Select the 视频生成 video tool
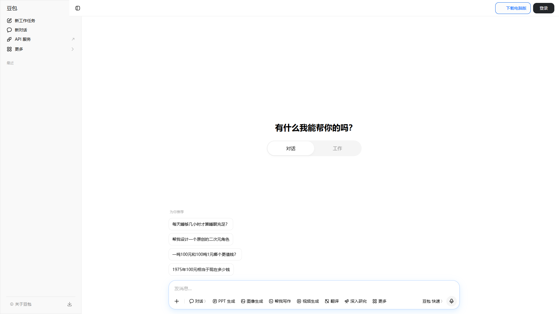This screenshot has width=559, height=314. (308, 301)
